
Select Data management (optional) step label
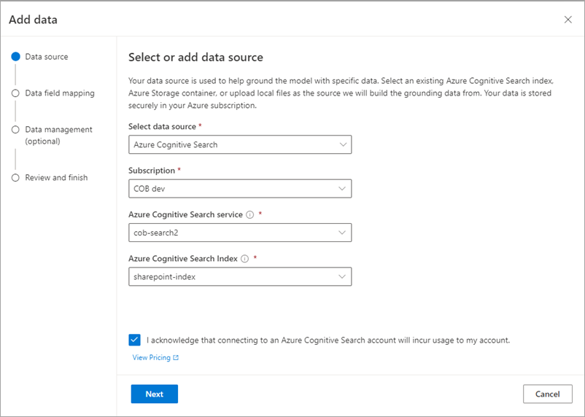(x=58, y=135)
